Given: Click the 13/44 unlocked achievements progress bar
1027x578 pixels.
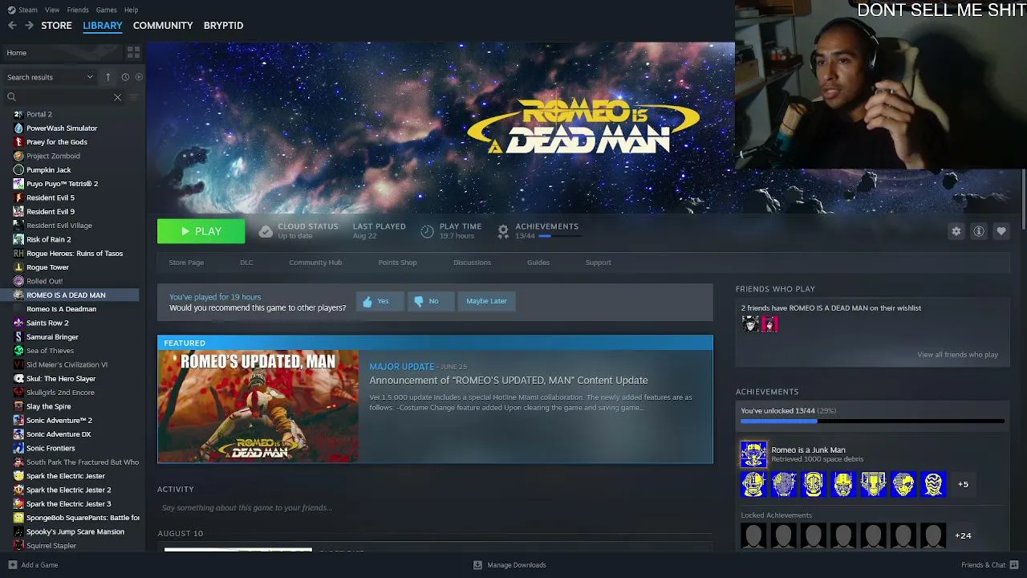Looking at the screenshot, I should (x=872, y=421).
